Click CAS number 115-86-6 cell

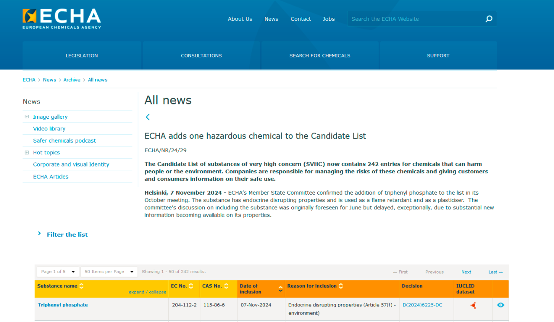[x=214, y=305]
